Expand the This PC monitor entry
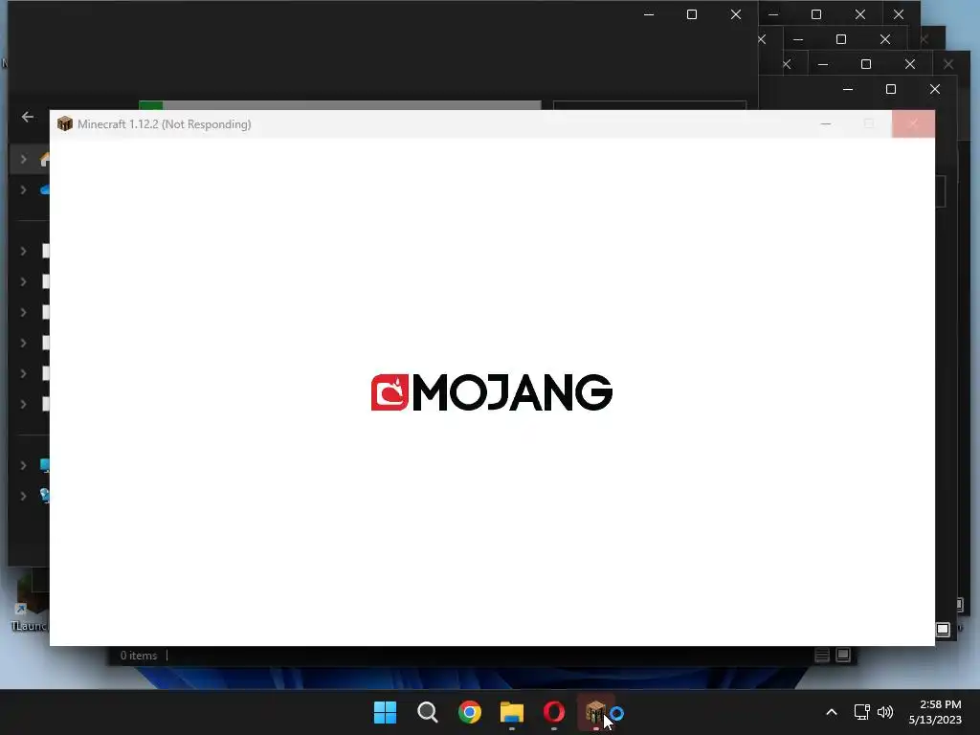The image size is (980, 735). (x=23, y=465)
